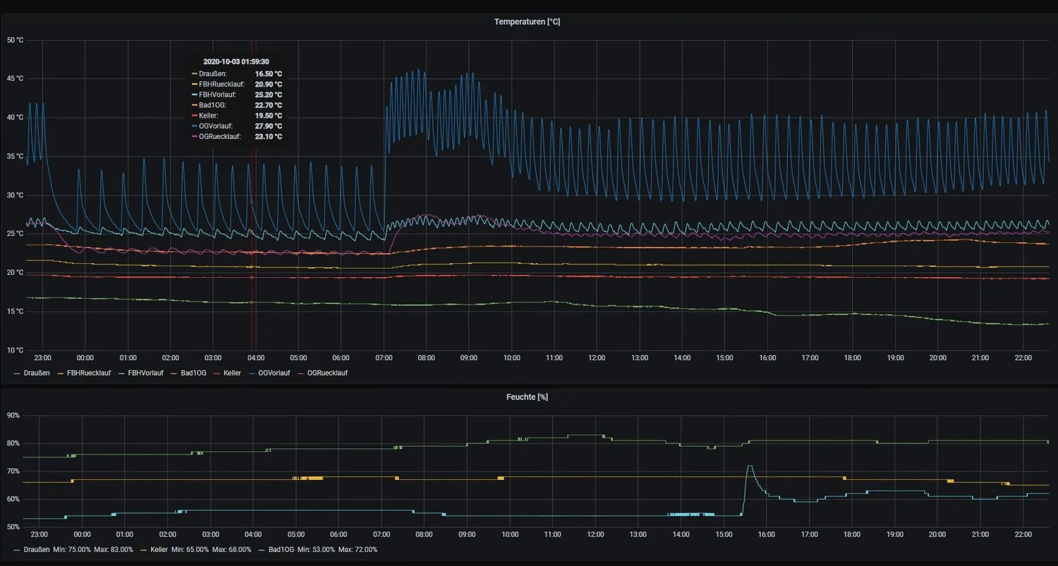1058x566 pixels.
Task: Click the 90% y-axis label in Feuchte panel
Action: (13, 415)
